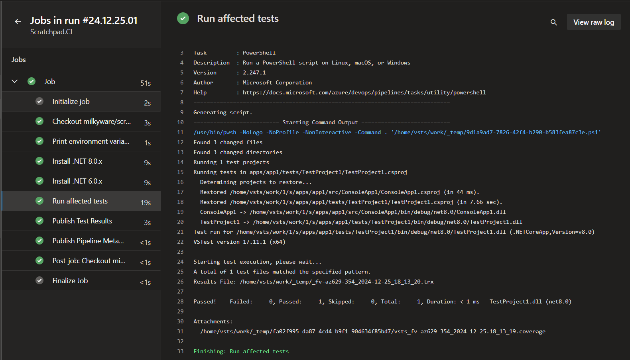Click the /usr/bin/pwsh command line text
The width and height of the screenshot is (630, 360).
397,132
